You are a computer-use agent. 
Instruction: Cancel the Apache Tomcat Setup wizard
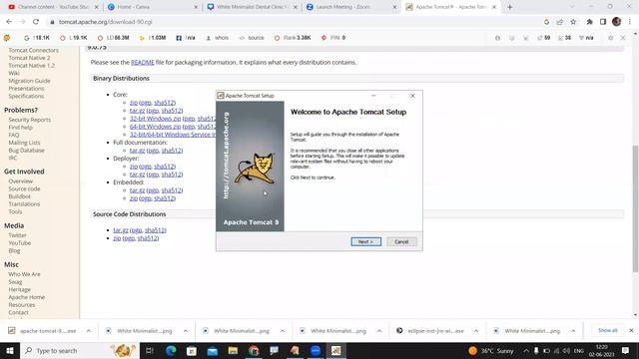(x=401, y=241)
